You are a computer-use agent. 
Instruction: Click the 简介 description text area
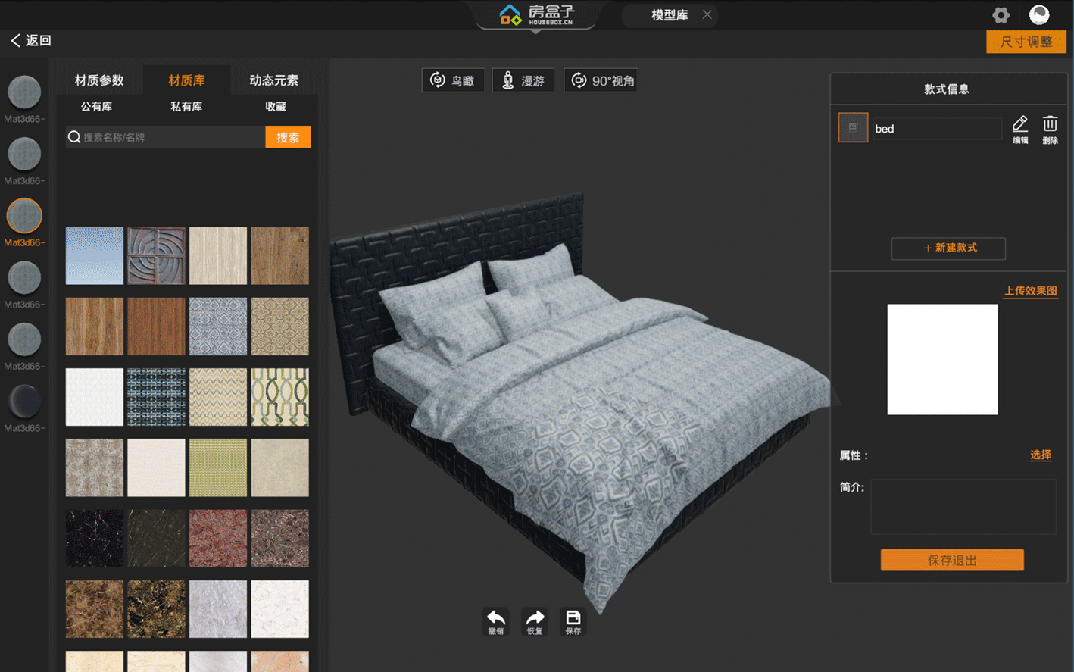[963, 507]
